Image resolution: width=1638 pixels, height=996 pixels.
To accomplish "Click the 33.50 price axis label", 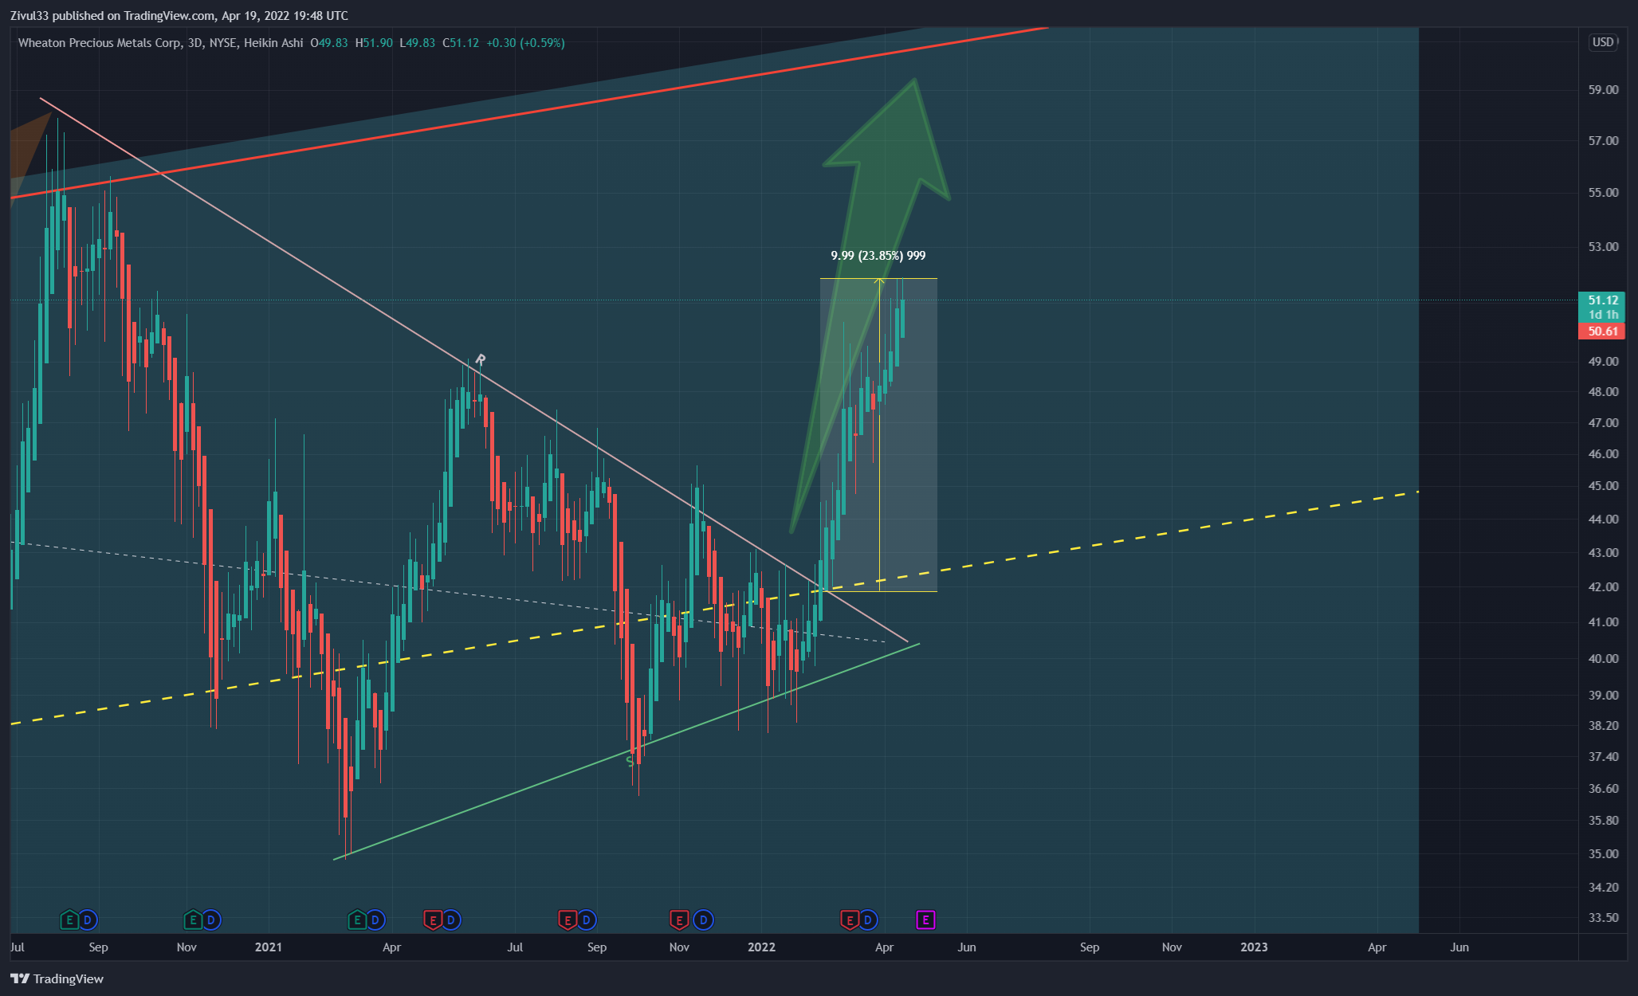I will tap(1603, 918).
